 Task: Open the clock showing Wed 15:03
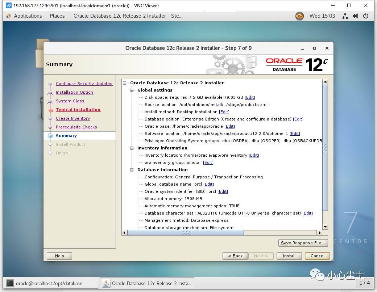click(x=322, y=16)
